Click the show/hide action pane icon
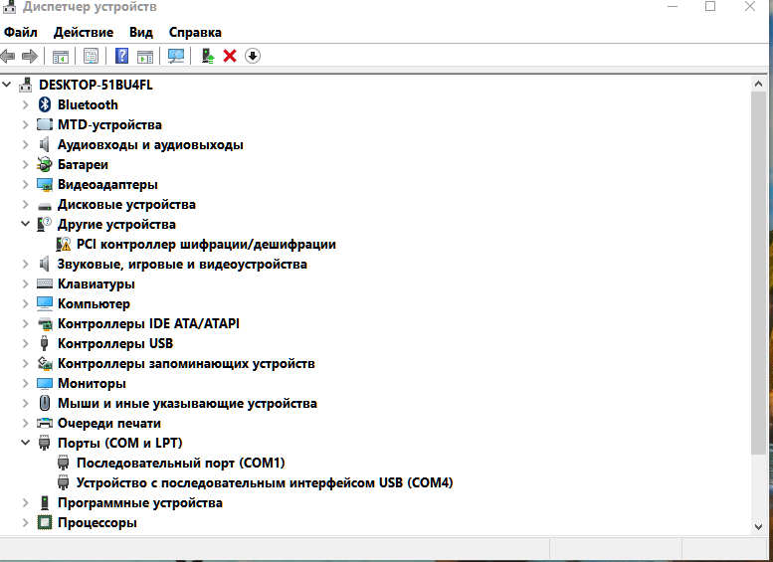 point(145,56)
